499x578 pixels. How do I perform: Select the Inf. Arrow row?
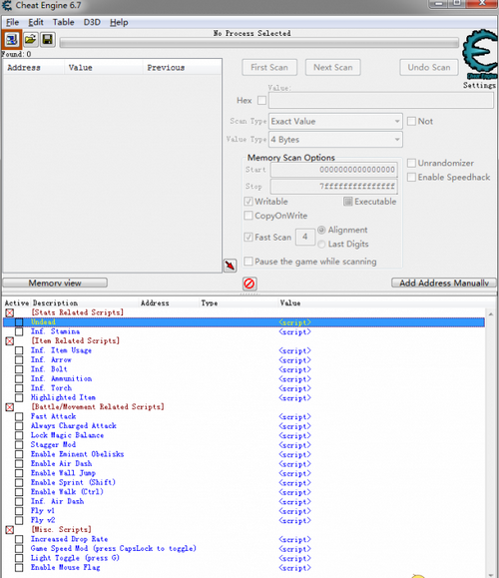click(244, 360)
